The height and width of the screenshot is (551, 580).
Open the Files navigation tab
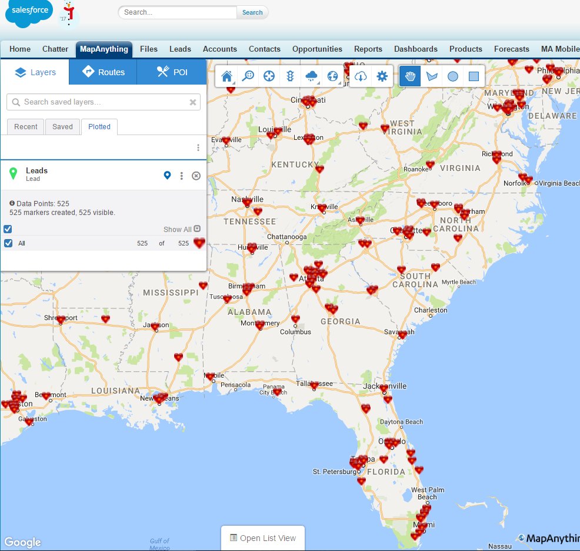(x=149, y=49)
